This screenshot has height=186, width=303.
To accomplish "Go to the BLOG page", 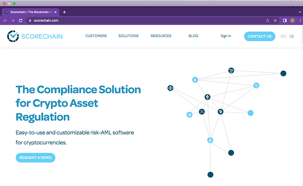I will tap(193, 36).
